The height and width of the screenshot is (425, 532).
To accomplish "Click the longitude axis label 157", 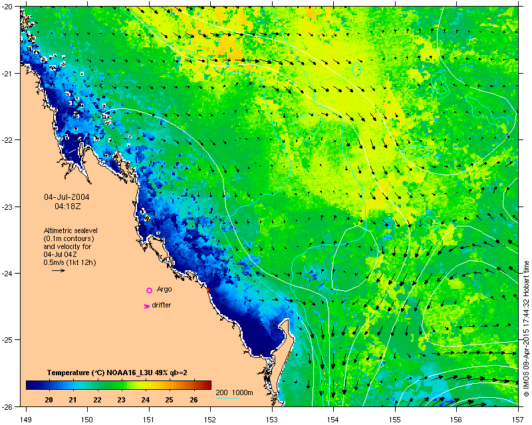I will 518,420.
